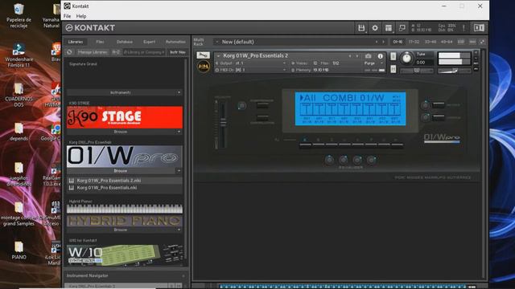Click the Instr Nav button

click(x=178, y=52)
